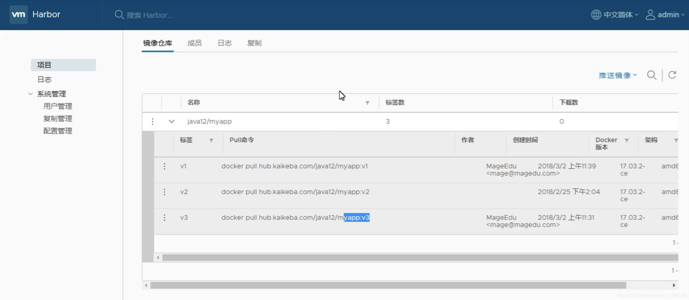Click the Harbor title link
This screenshot has width=689, height=300.
point(46,14)
